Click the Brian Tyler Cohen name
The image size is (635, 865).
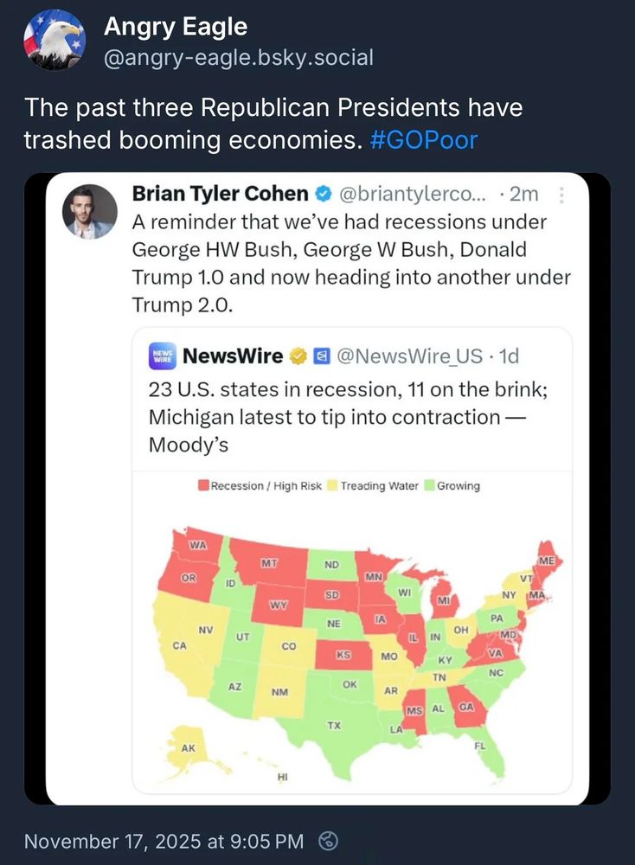220,195
